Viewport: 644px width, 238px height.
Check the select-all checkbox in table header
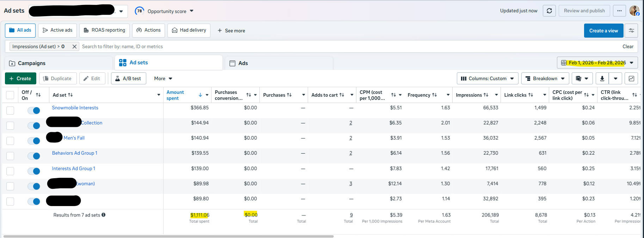coord(10,95)
